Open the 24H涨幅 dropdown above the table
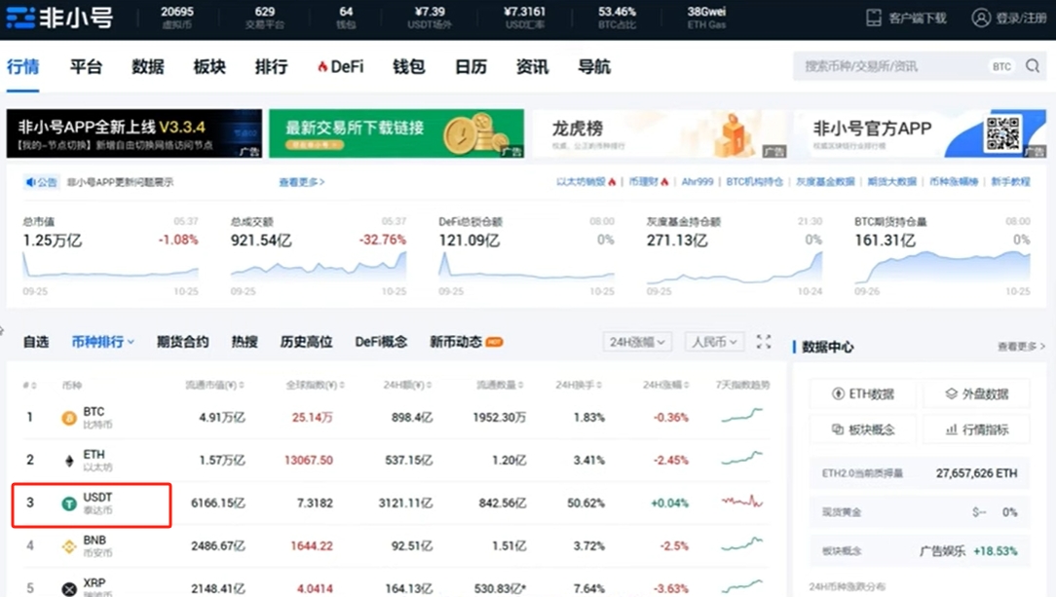1056x597 pixels. tap(637, 342)
